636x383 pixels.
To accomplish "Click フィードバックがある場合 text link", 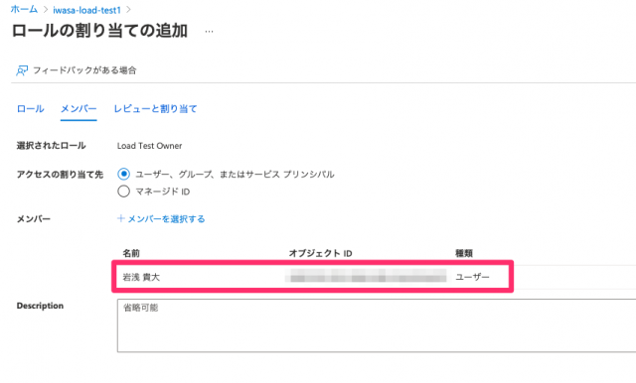I will [84, 70].
